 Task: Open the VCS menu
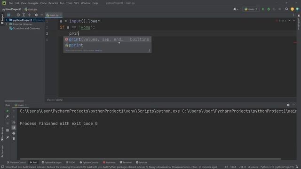click(76, 3)
